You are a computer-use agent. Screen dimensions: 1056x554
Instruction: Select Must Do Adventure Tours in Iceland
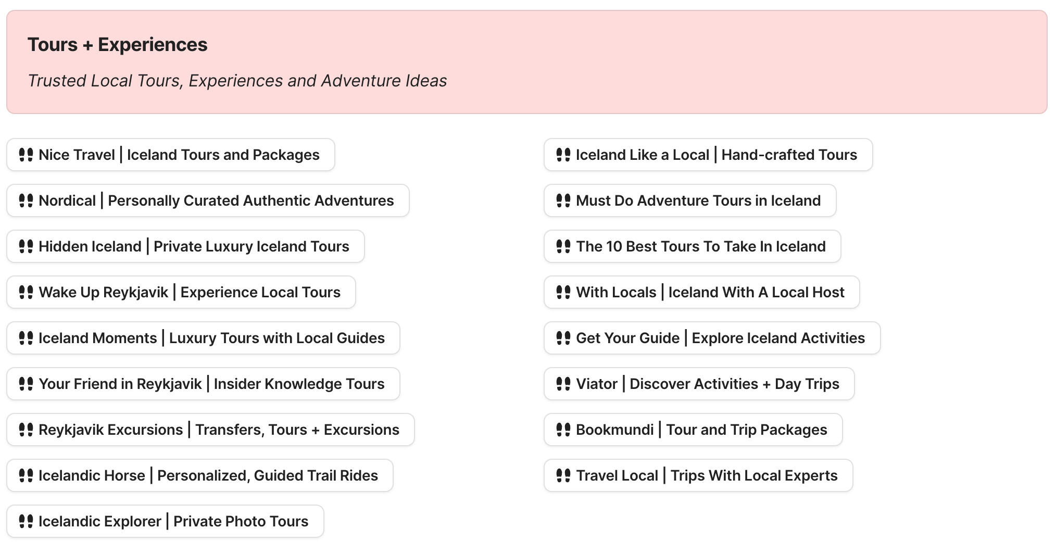tap(698, 200)
